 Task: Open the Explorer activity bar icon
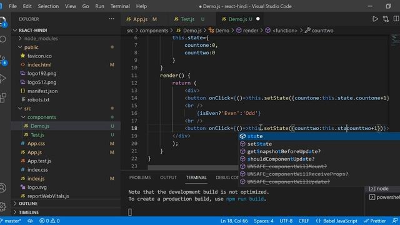pyautogui.click(x=2, y=21)
